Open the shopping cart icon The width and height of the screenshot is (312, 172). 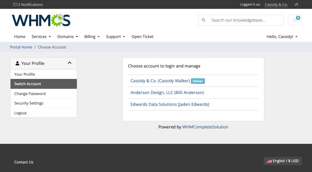[x=295, y=20]
